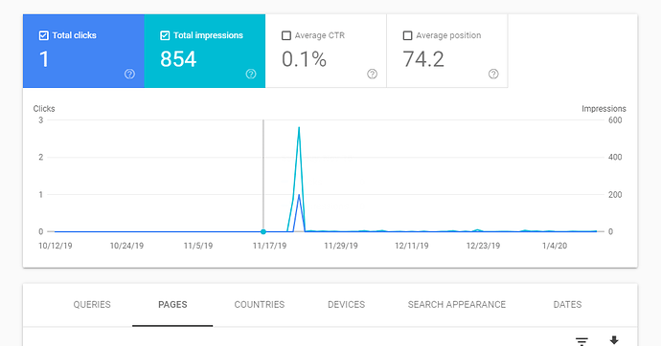Screen dimensions: 661x346
Task: Open help icon on Total impressions card
Action: 251,74
